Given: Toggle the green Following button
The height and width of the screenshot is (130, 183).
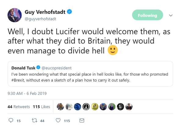Looking at the screenshot, I should pyautogui.click(x=147, y=15).
